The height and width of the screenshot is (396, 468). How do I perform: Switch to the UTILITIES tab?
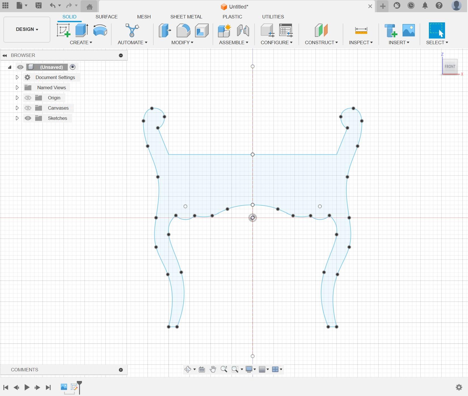tap(273, 17)
